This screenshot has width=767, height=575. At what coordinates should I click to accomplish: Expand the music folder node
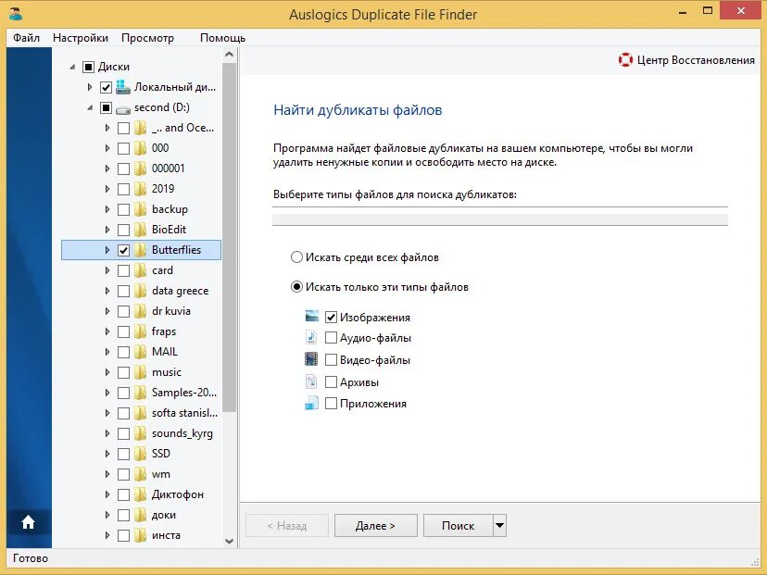107,372
